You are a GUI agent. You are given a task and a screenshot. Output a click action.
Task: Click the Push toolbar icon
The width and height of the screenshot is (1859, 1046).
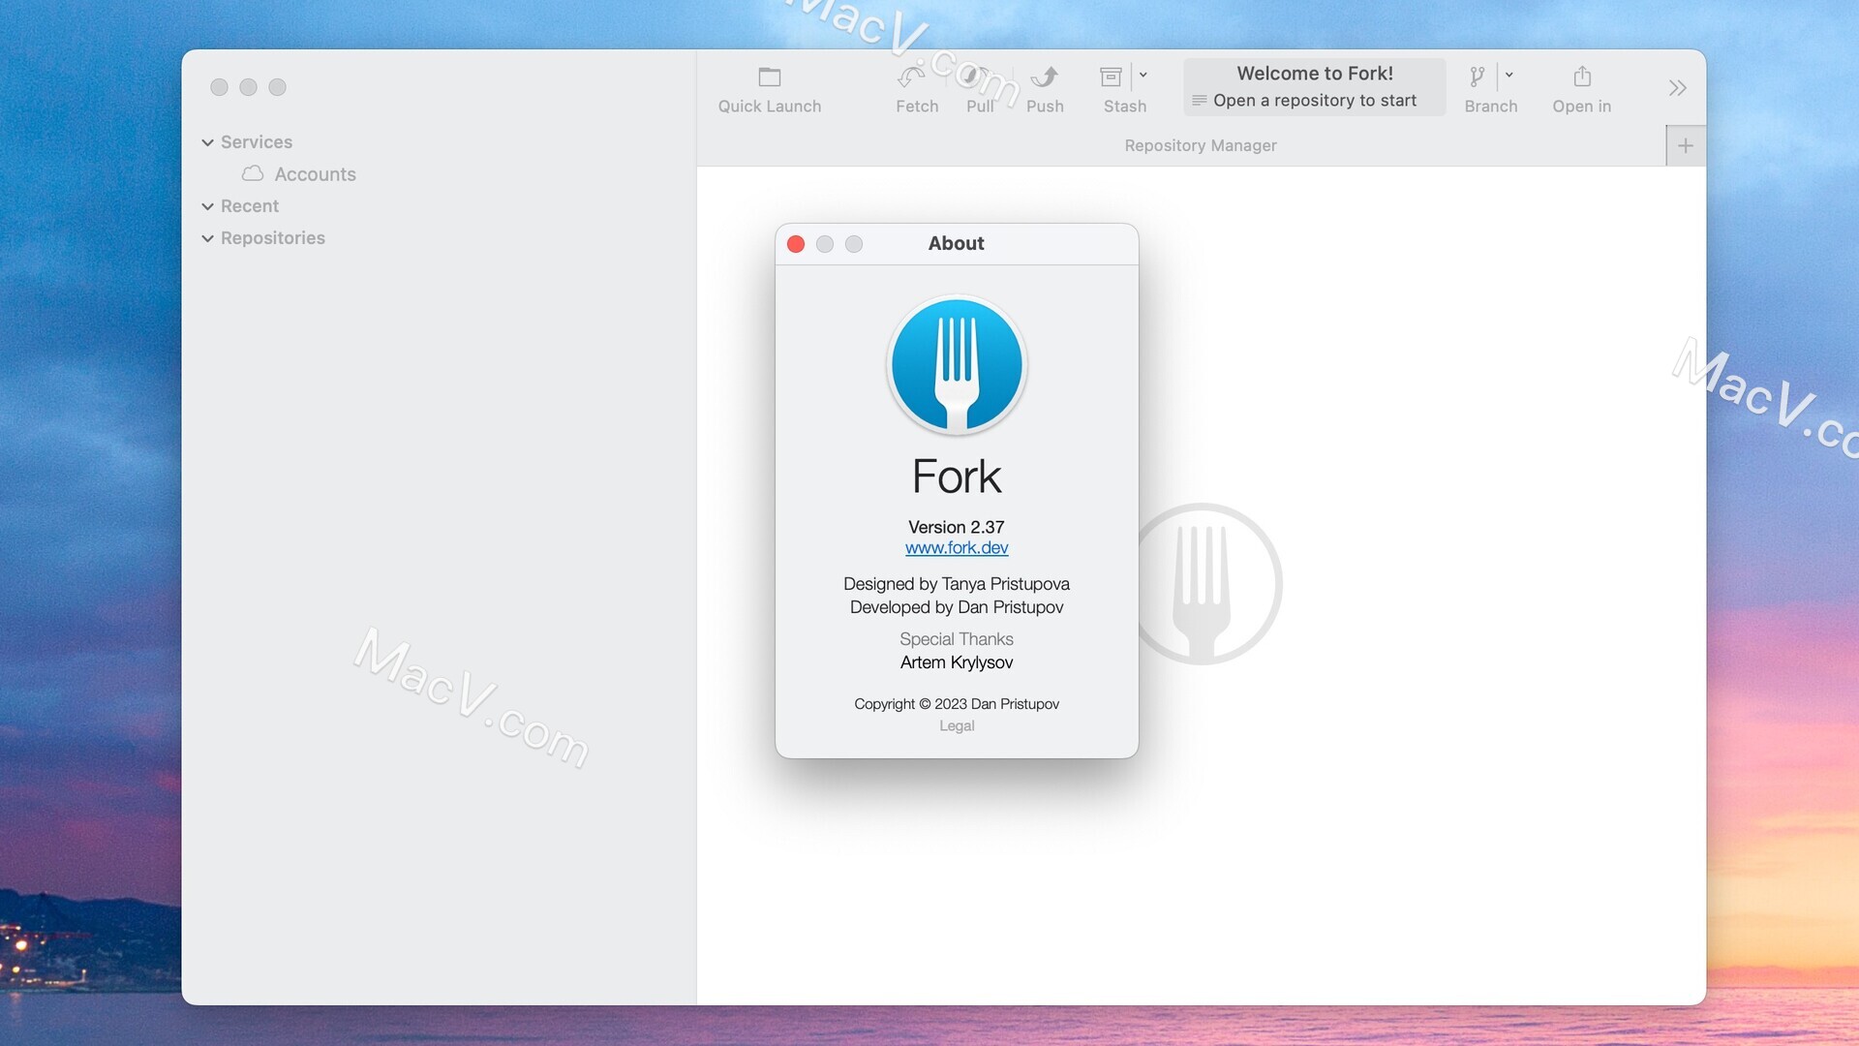pos(1045,77)
